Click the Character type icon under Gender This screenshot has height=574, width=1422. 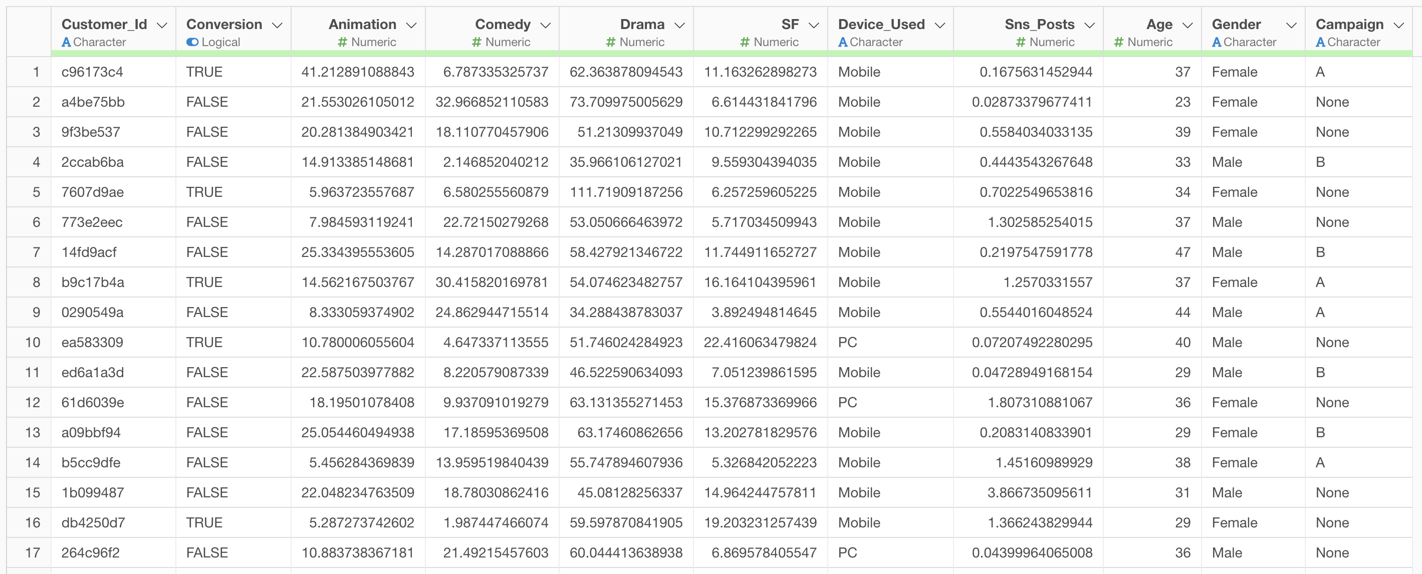coord(1217,42)
